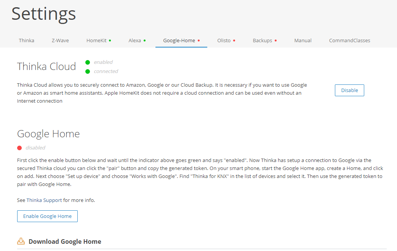
Task: Click the red status dot beside Backups
Action: [275, 40]
